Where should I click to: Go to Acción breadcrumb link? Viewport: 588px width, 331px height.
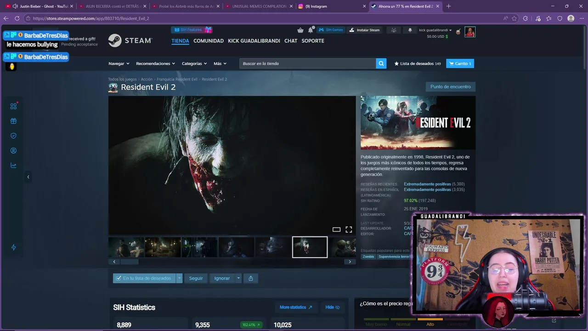[x=147, y=79]
